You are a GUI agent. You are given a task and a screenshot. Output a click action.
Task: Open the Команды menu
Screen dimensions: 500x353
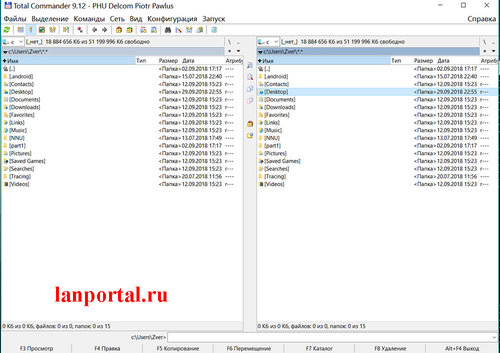pyautogui.click(x=89, y=19)
